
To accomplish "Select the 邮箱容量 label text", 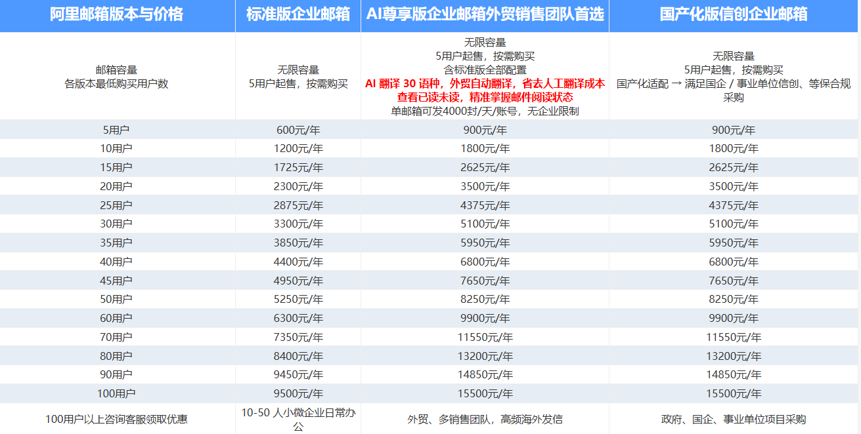I will 117,69.
